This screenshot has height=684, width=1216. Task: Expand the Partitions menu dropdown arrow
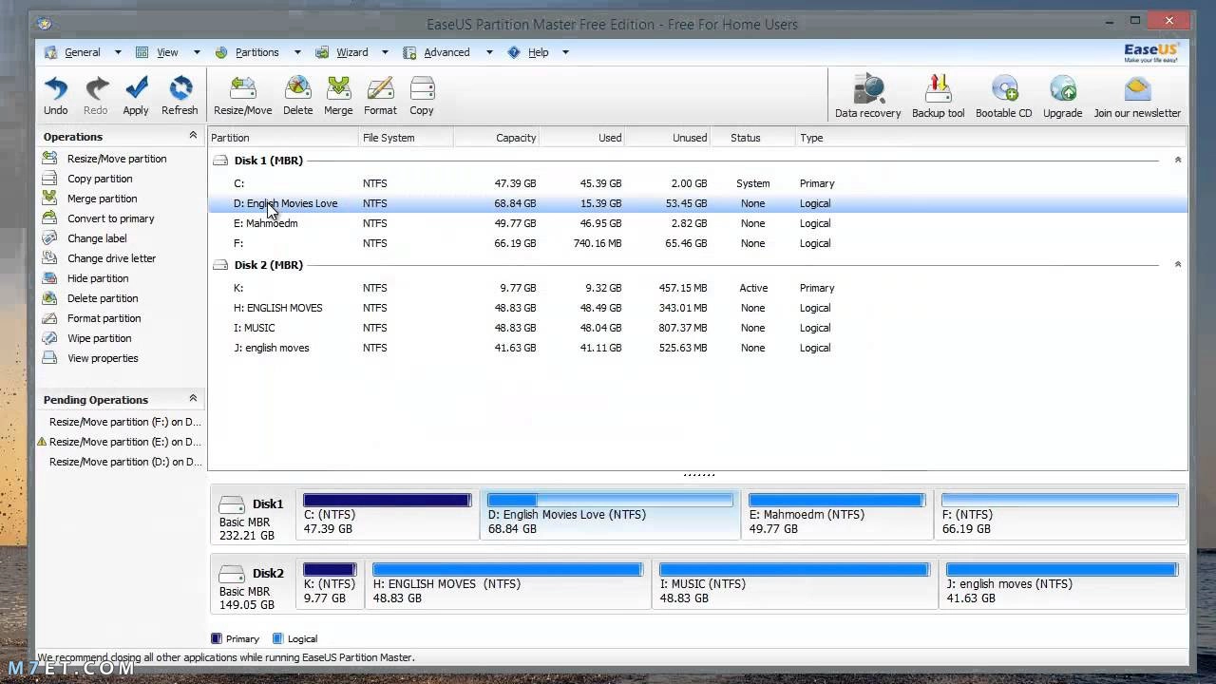click(297, 52)
